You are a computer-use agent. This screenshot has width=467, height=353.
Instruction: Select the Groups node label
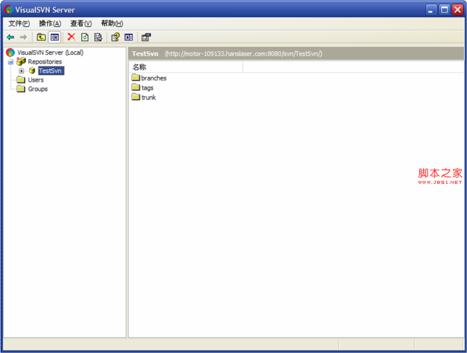(38, 89)
